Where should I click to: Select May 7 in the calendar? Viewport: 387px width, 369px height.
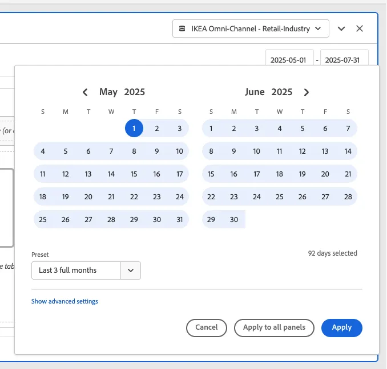(x=111, y=151)
